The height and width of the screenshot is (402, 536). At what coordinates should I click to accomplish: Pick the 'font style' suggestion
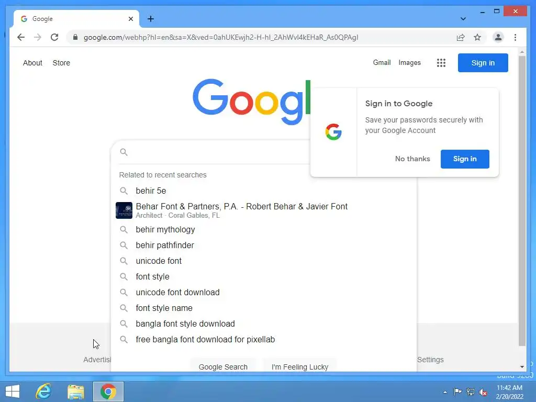[x=264, y=277]
